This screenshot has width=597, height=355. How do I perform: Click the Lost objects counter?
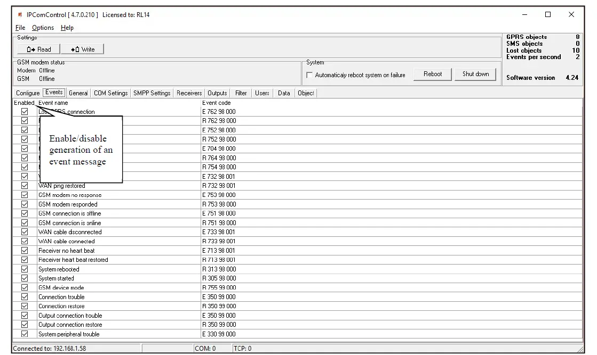tap(543, 51)
